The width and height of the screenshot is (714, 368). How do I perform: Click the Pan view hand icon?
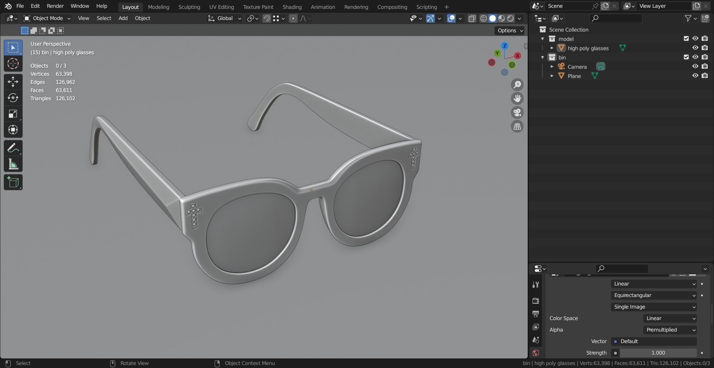click(517, 98)
